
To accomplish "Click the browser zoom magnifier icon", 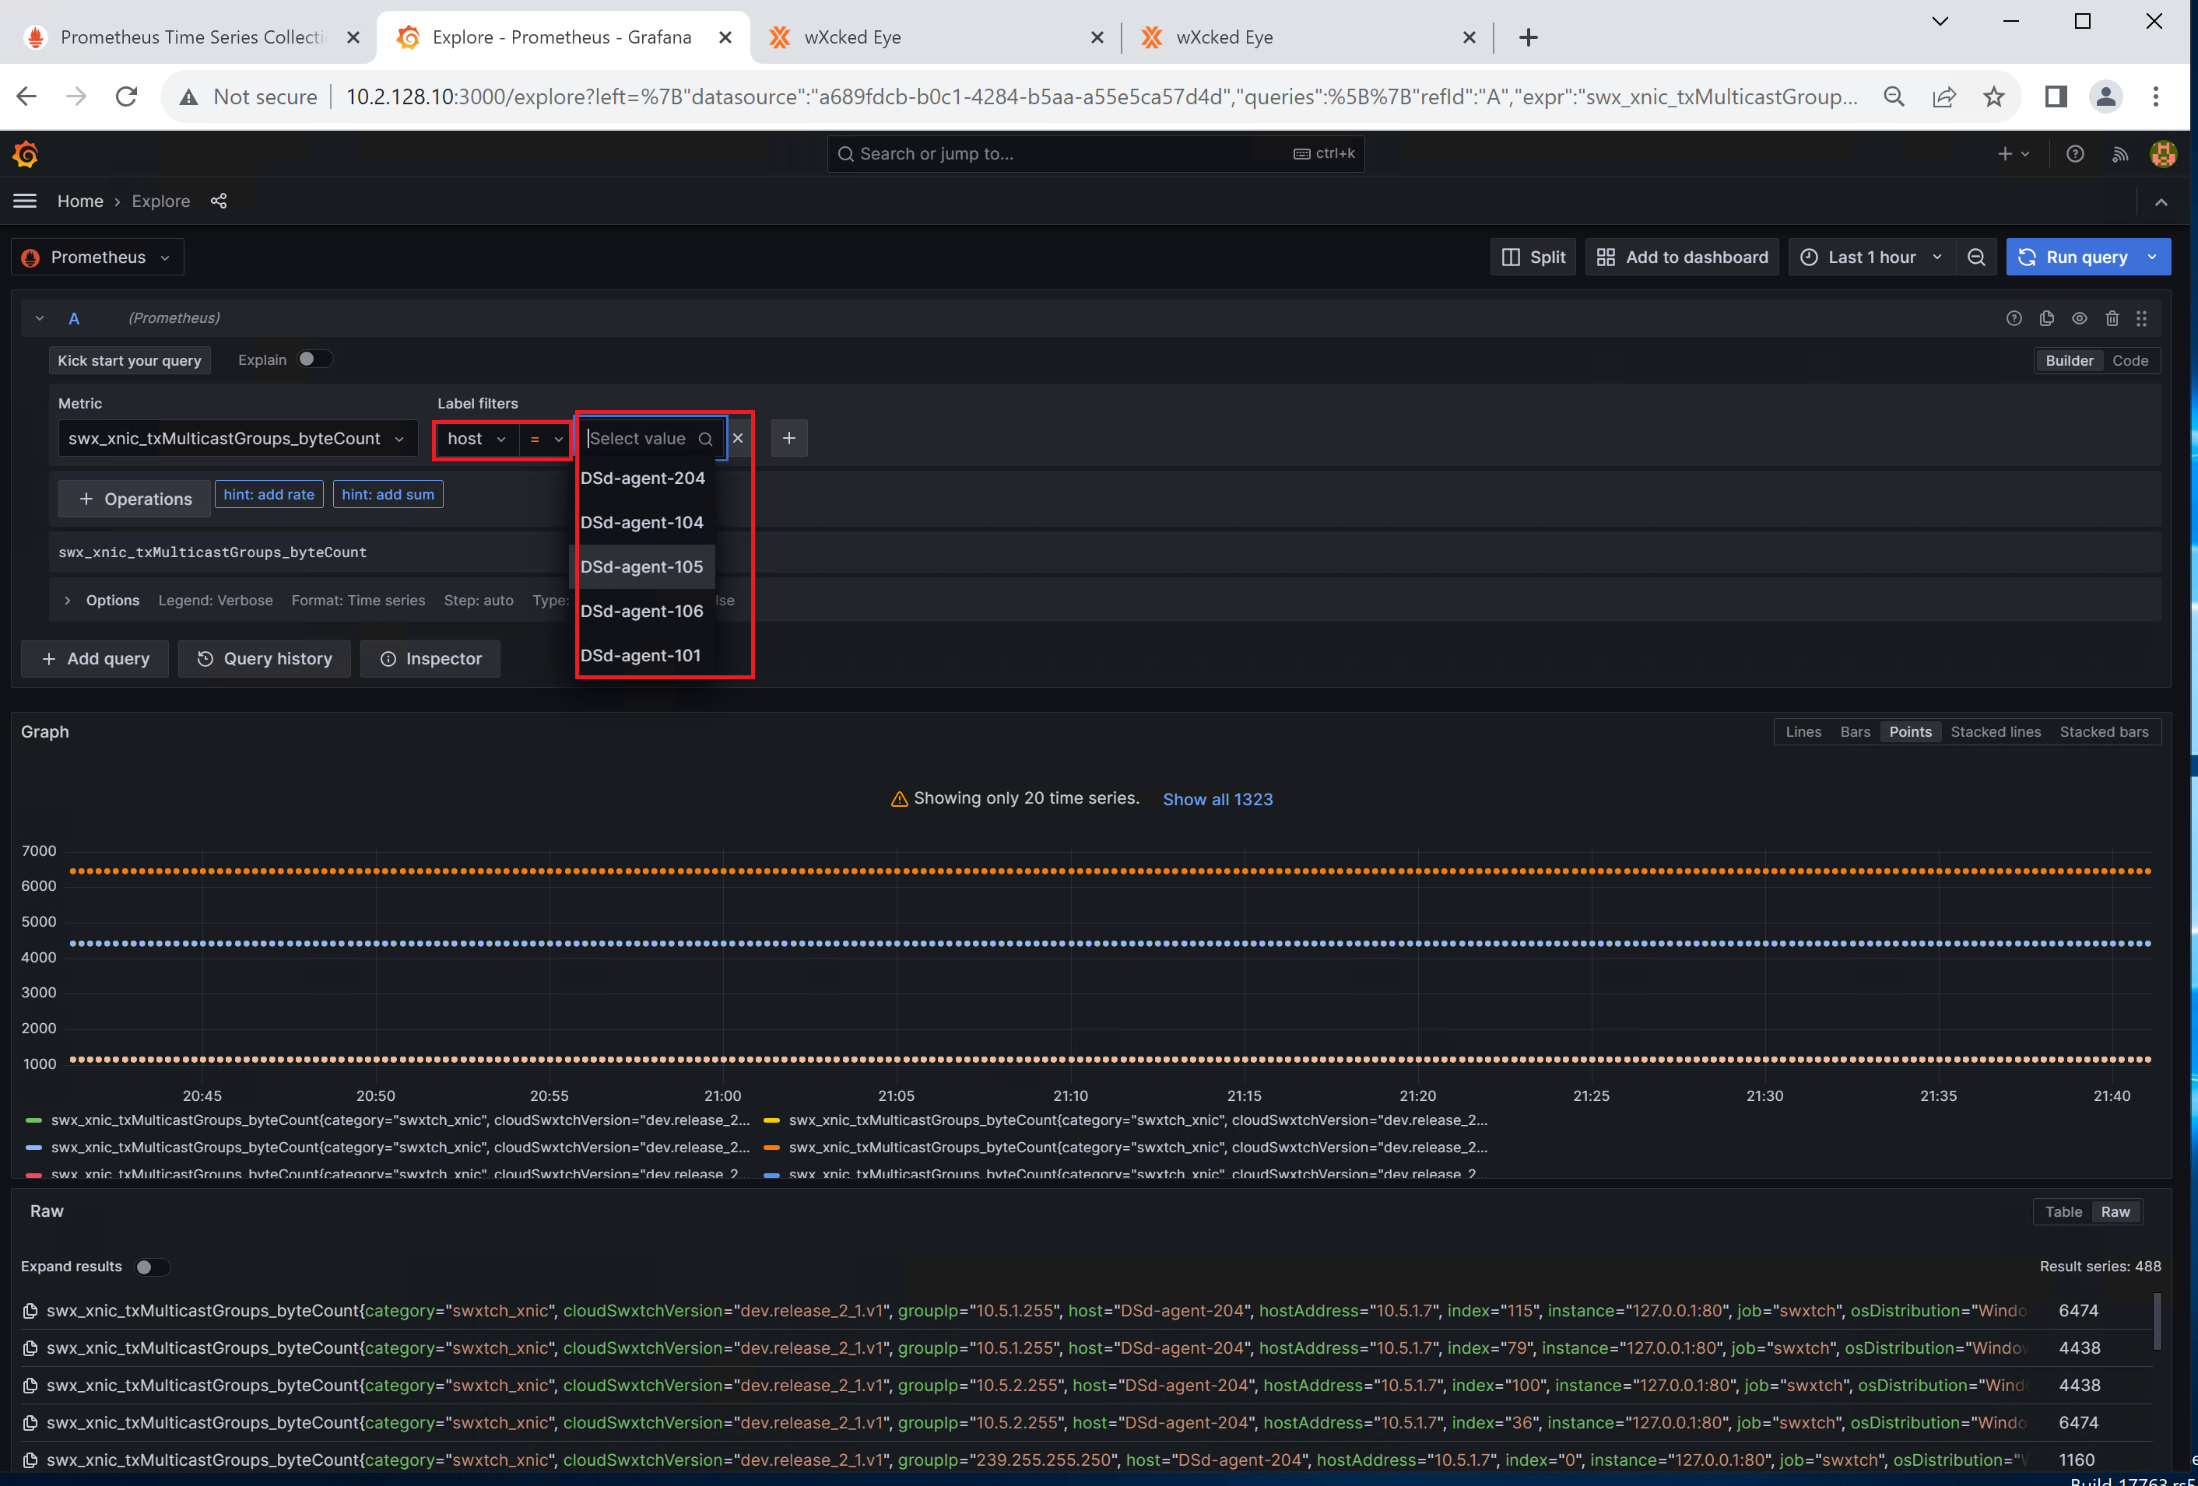I will point(1894,96).
